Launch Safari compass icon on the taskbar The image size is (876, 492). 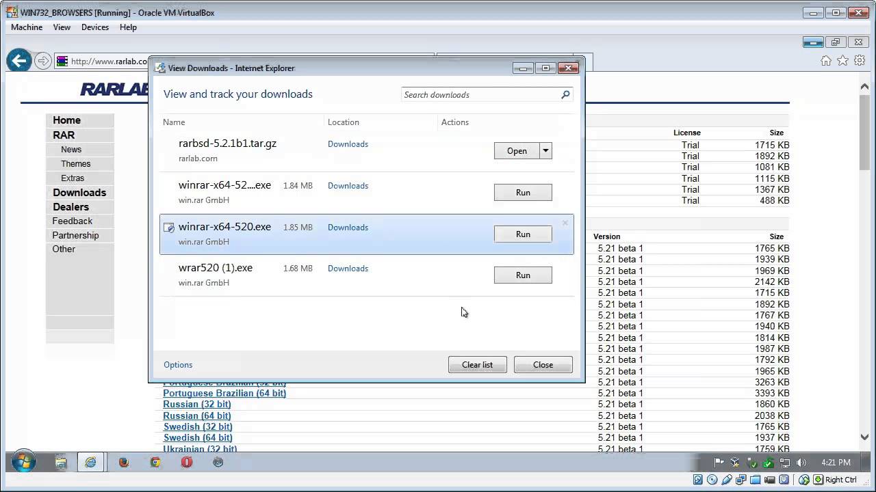pos(218,463)
